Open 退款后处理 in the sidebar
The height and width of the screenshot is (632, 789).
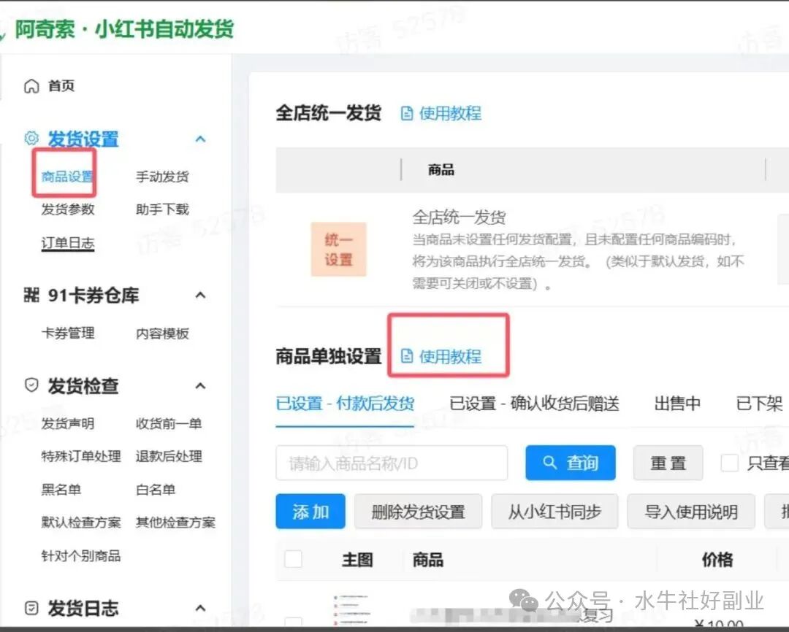[x=169, y=456]
